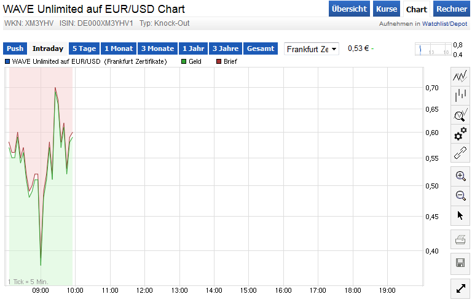Click the chain link icon

(x=460, y=153)
